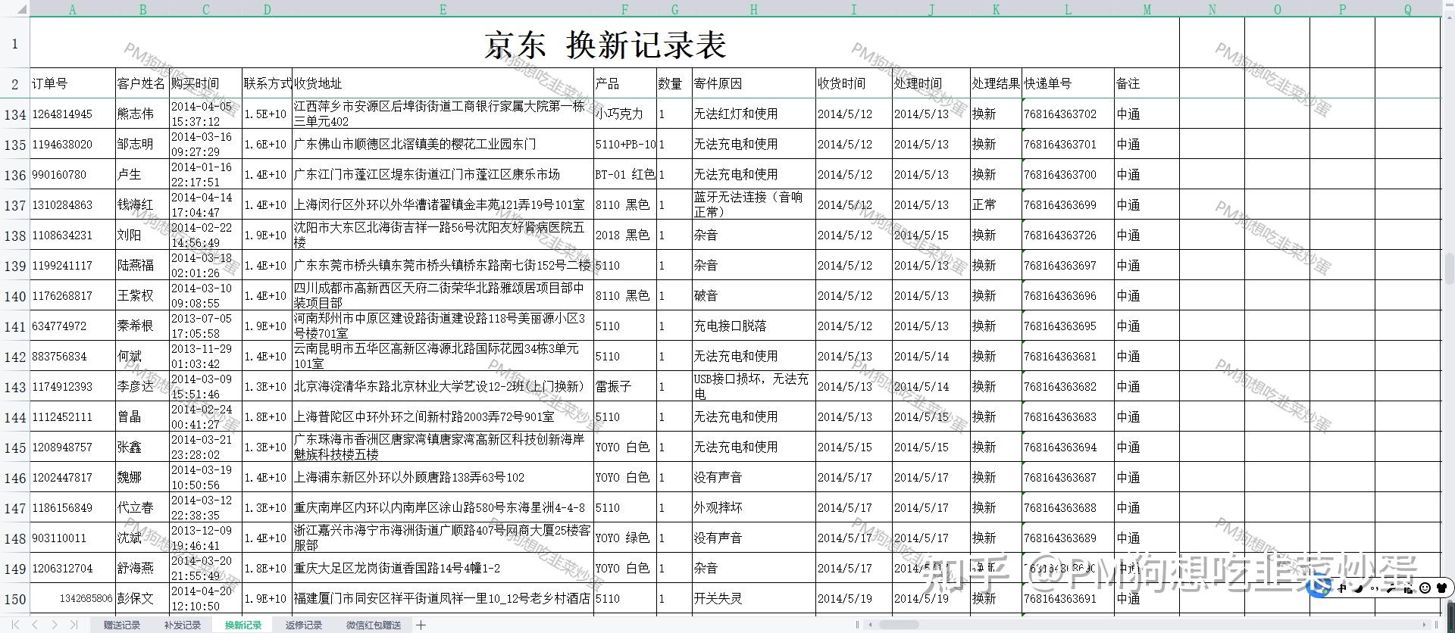Open the input method skin shirt icon
The height and width of the screenshot is (633, 1455).
pyautogui.click(x=1441, y=588)
